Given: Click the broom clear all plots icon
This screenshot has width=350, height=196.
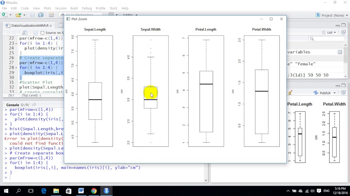Looking at the screenshot, I should 290,93.
